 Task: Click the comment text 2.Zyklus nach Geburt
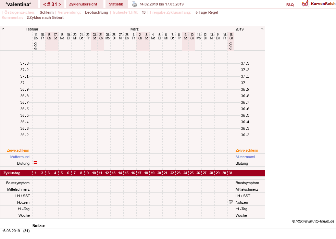point(45,17)
